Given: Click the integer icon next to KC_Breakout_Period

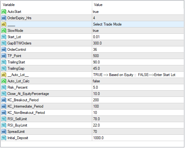Looking at the screenshot, I should pos(4,100).
